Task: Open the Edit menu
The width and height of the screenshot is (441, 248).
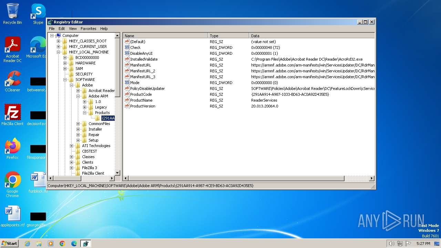Action: point(62,29)
